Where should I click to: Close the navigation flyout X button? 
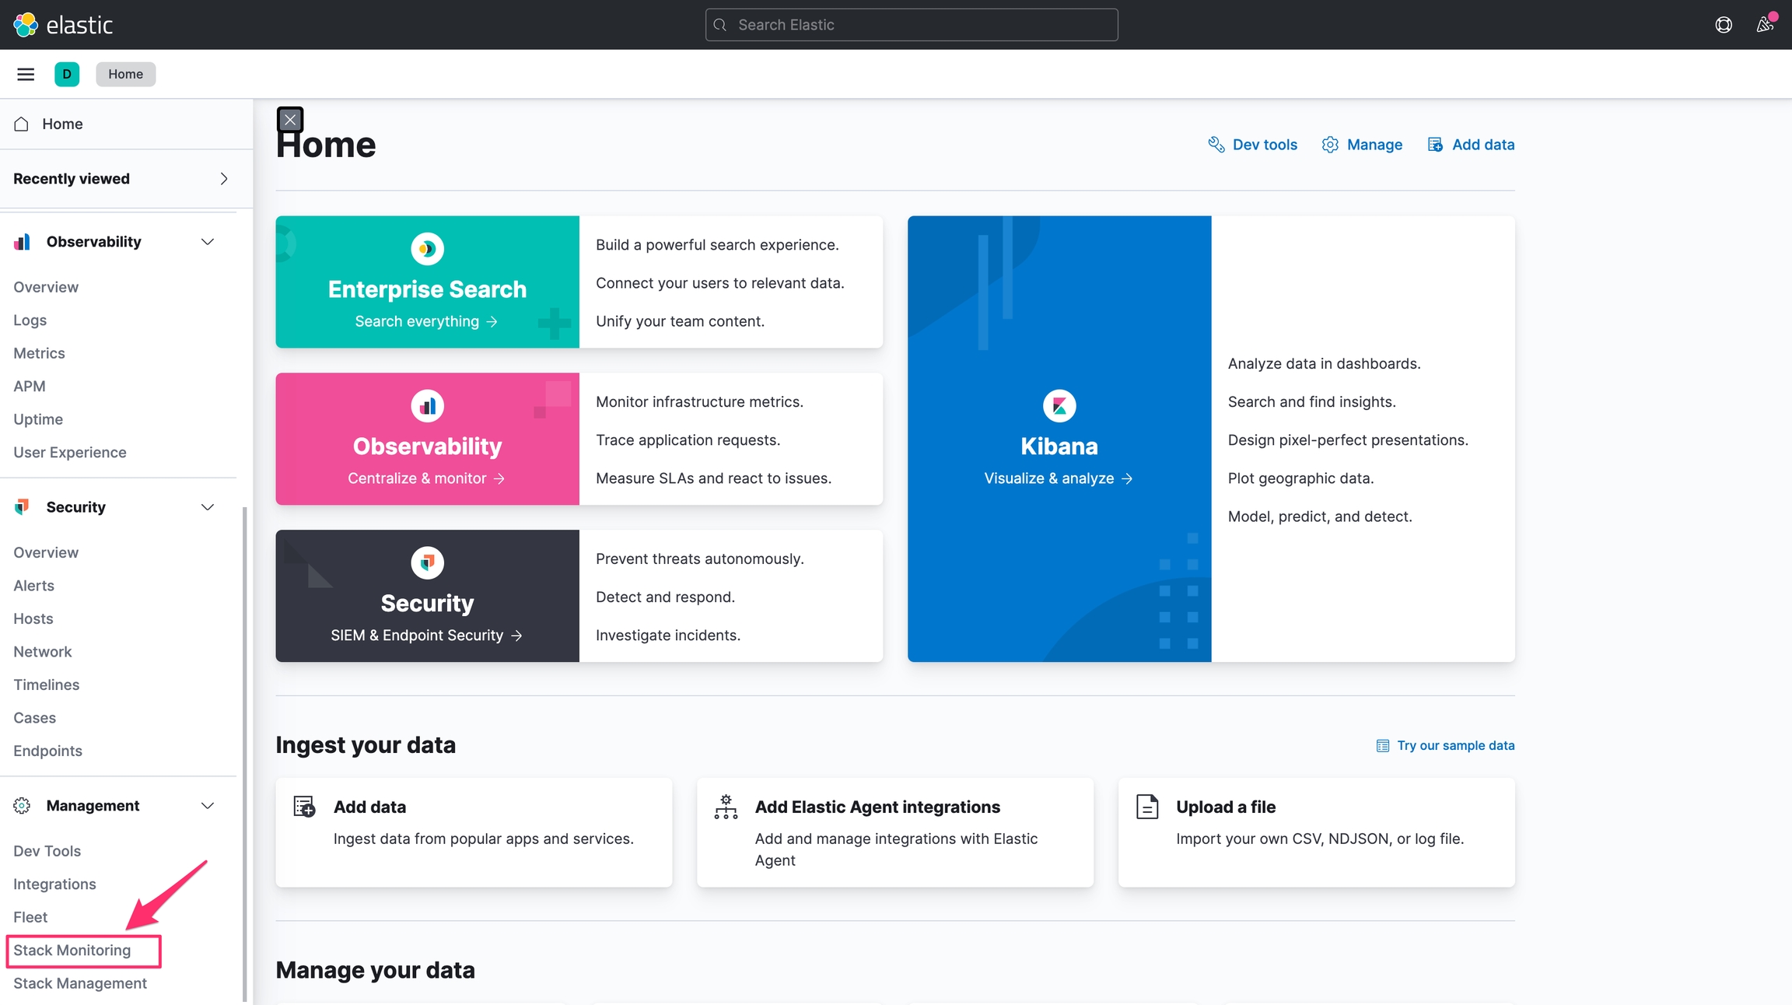coord(290,120)
